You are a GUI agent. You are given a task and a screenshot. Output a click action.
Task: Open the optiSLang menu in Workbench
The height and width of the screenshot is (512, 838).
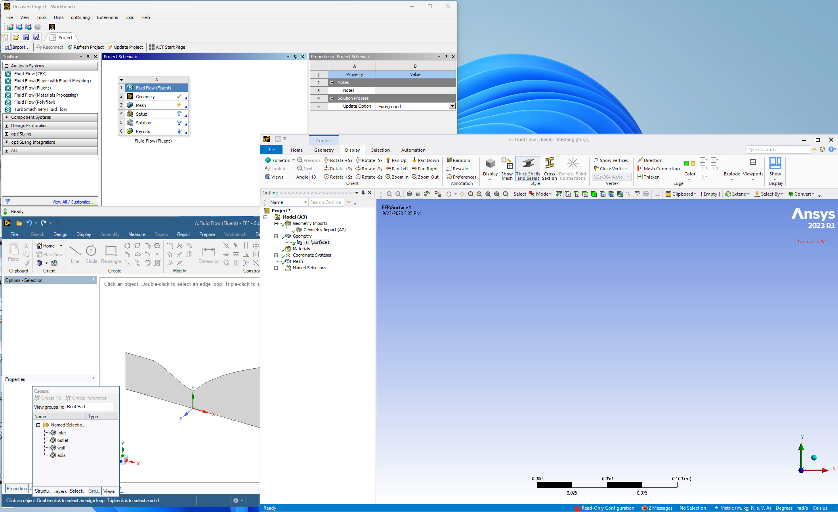tap(80, 17)
